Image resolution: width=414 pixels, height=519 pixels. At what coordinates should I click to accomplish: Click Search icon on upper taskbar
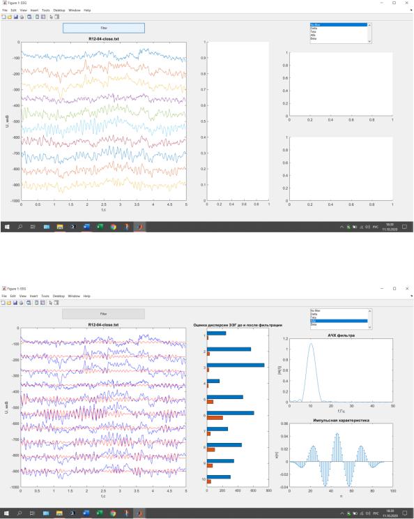(x=20, y=227)
